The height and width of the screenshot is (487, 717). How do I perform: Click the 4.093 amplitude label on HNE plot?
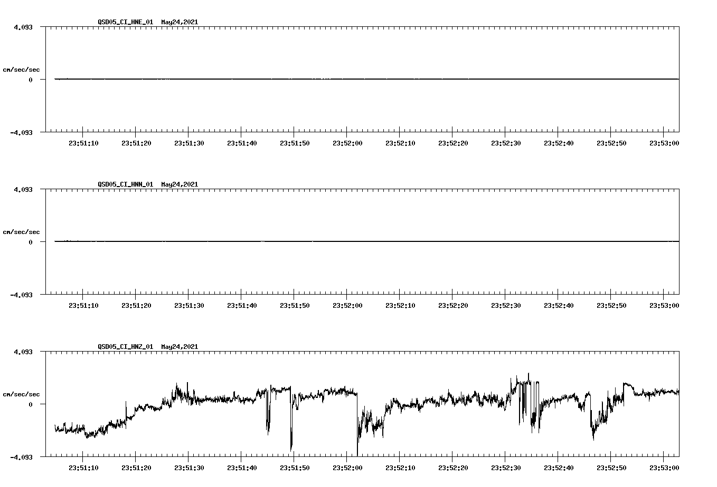(x=23, y=26)
